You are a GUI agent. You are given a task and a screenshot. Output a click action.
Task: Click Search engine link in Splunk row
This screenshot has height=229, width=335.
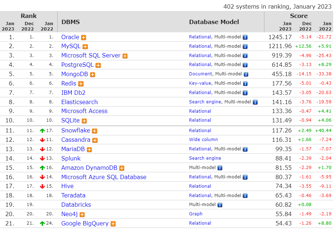pos(205,158)
